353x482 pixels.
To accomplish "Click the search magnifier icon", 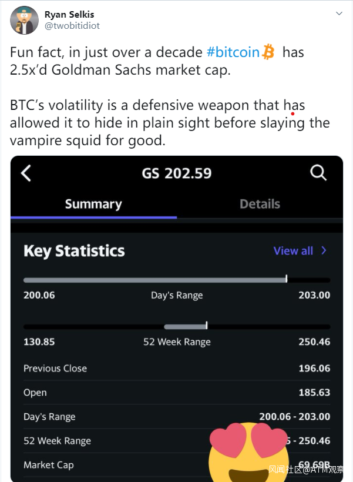I will (x=318, y=173).
